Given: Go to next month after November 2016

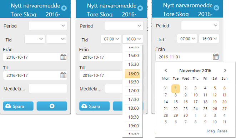Looking at the screenshot, I should (225, 70).
